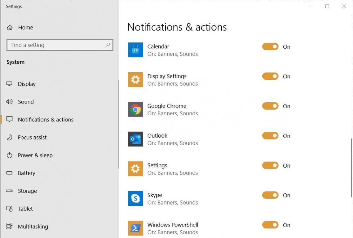Go to the Home settings page

click(25, 27)
